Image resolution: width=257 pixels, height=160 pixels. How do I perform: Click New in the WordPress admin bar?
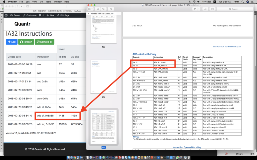(x=51, y=15)
